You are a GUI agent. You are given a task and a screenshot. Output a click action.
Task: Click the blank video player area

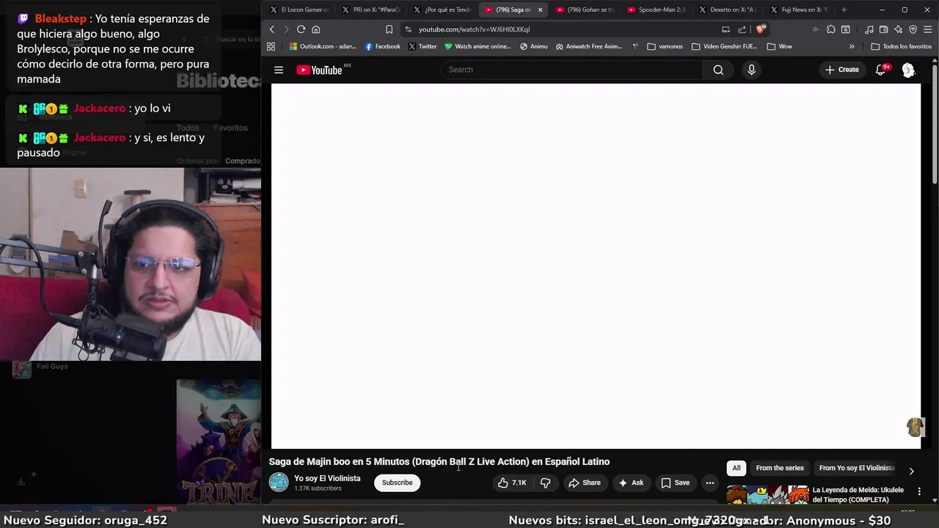pos(596,265)
